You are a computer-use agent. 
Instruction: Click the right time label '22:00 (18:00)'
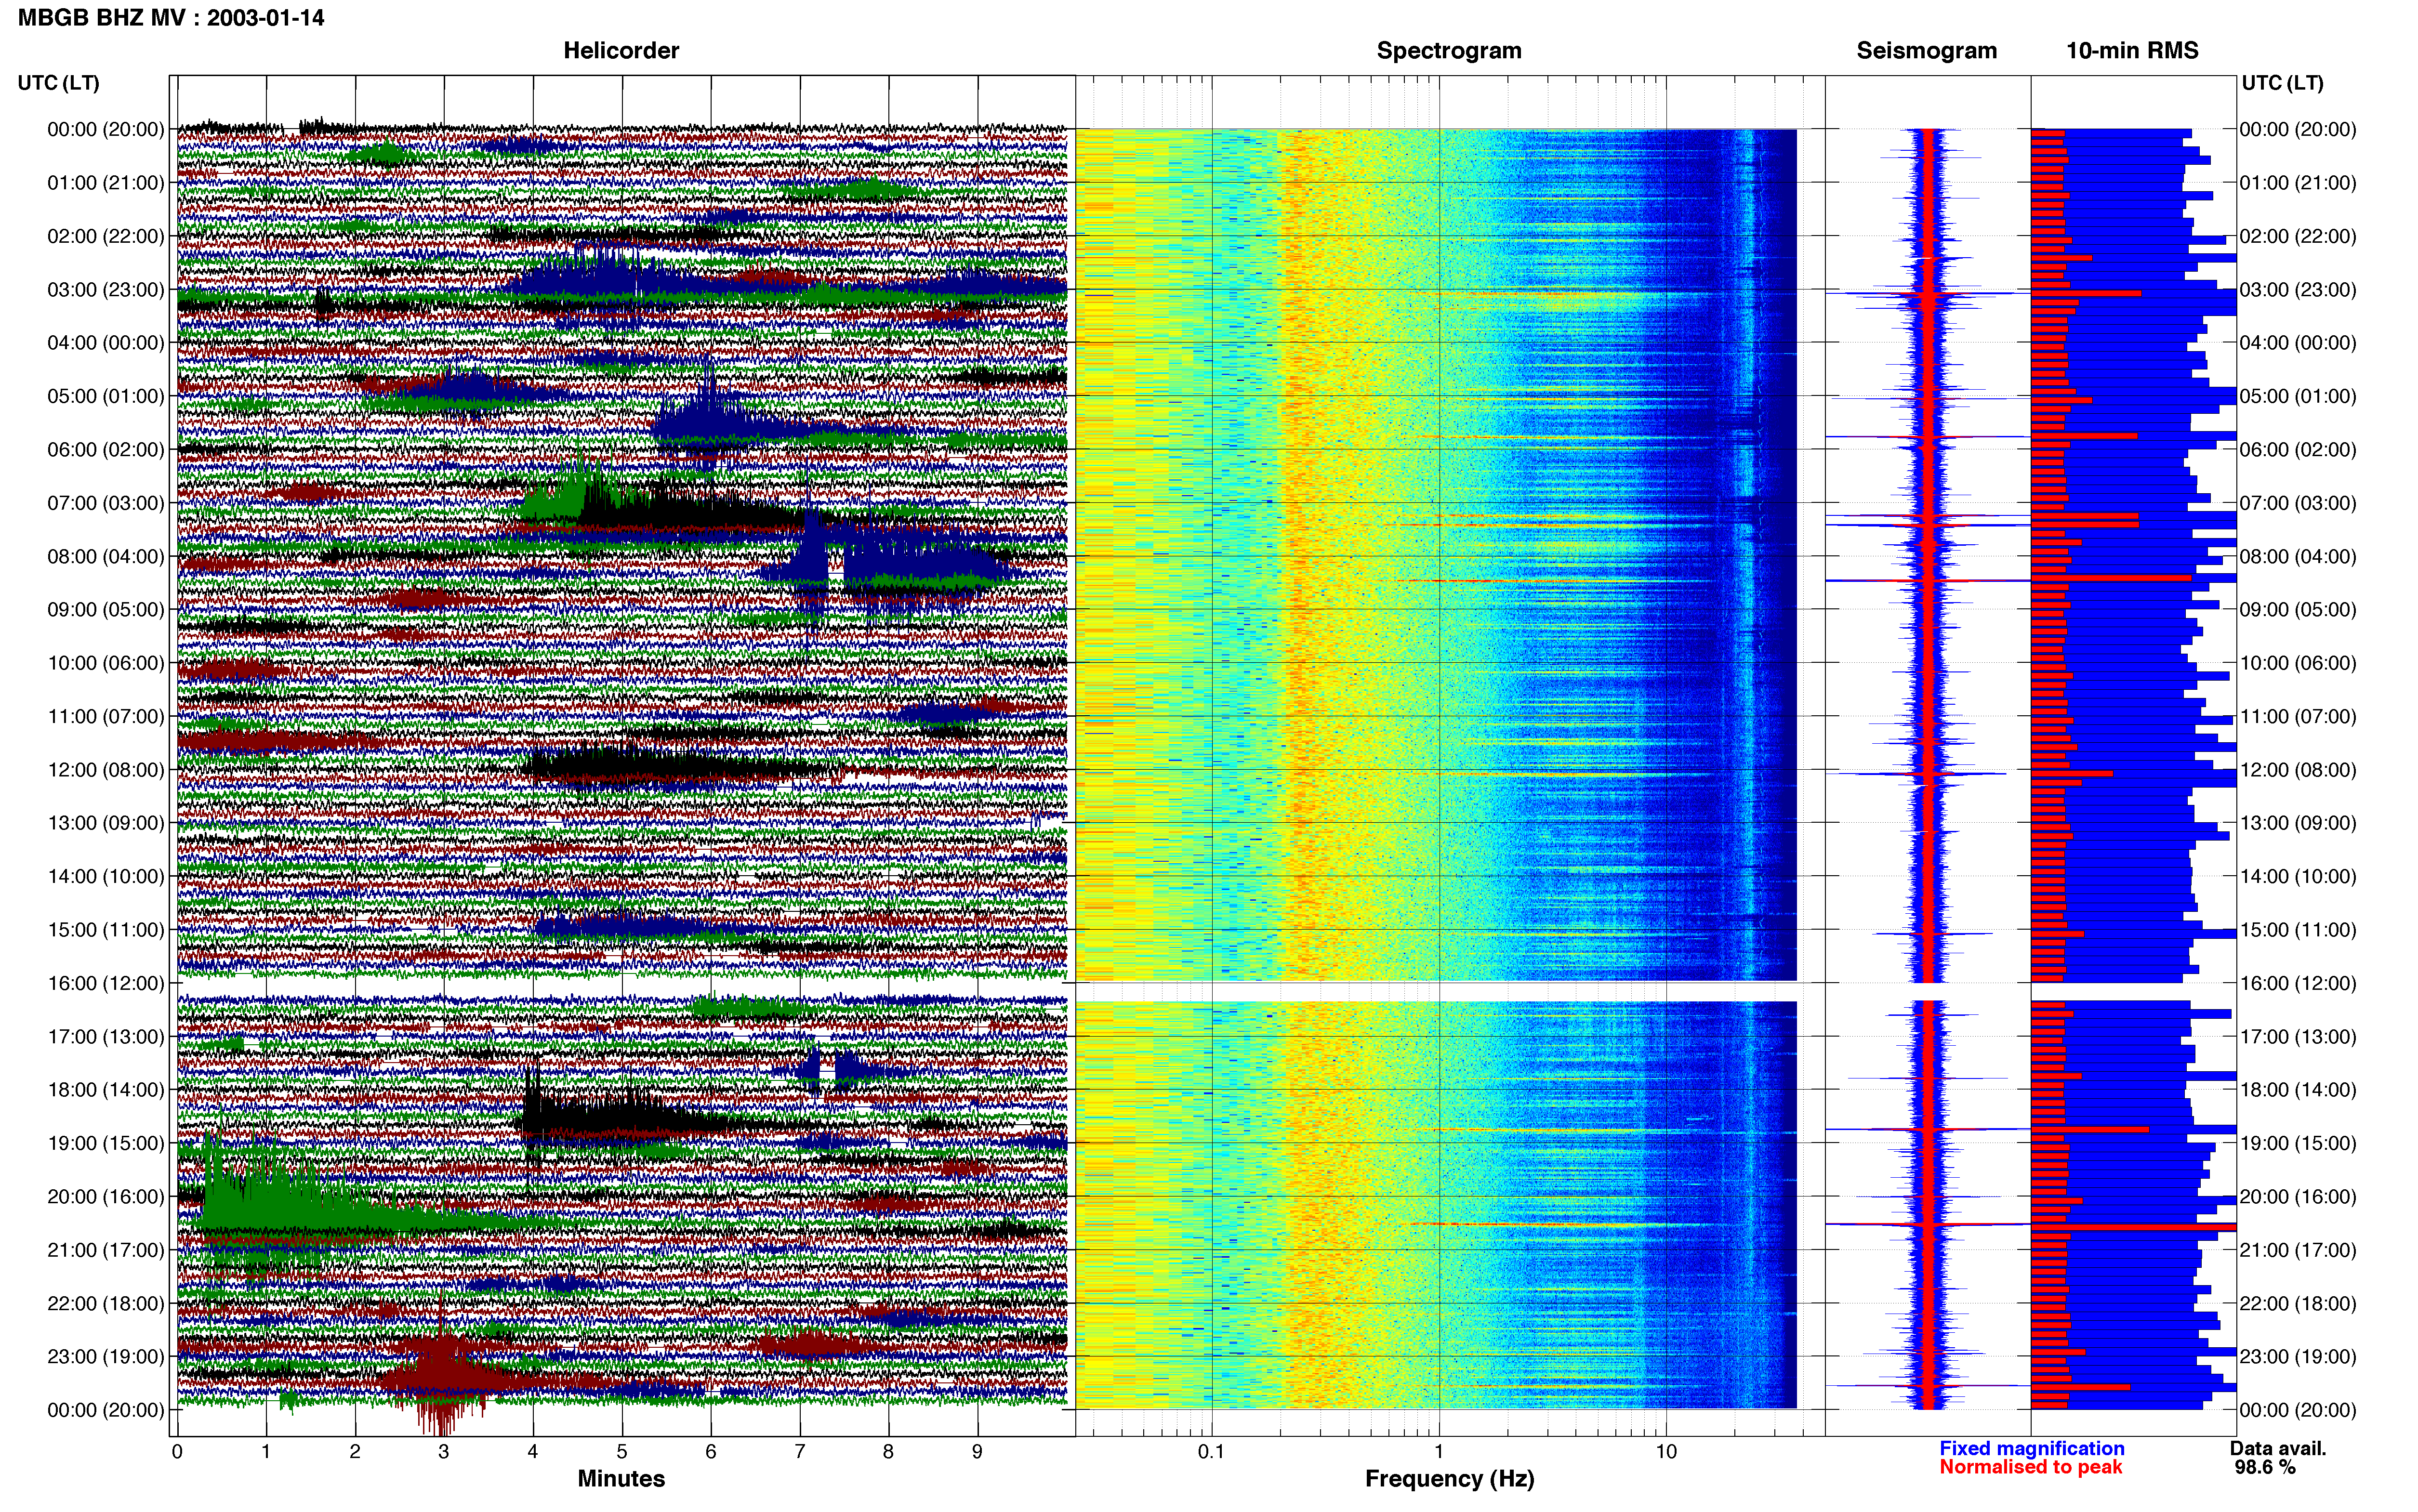coord(2298,1304)
